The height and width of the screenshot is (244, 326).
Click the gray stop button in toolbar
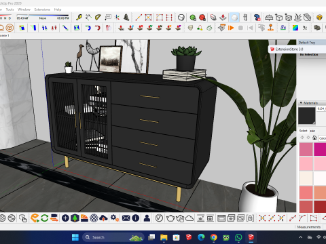240,28
